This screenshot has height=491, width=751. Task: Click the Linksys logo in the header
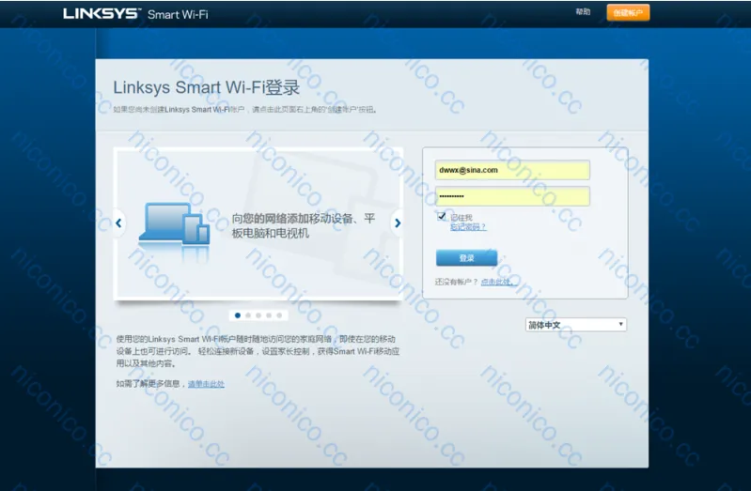(x=102, y=13)
